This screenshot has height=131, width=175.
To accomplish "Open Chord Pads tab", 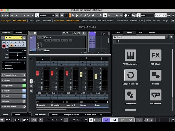I will [x=91, y=115].
